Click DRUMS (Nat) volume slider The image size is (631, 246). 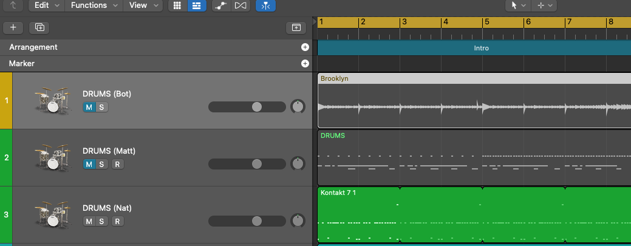coord(247,221)
